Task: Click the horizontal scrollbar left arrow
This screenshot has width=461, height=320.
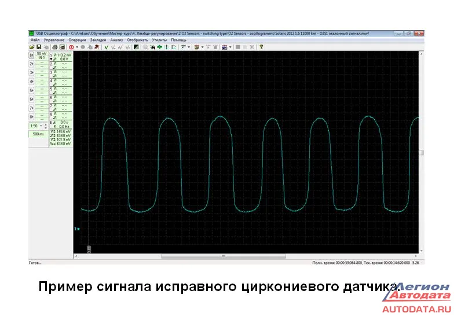Action: click(x=76, y=256)
